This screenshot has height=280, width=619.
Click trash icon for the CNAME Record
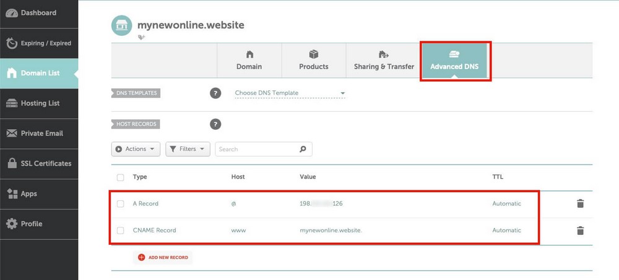580,231
